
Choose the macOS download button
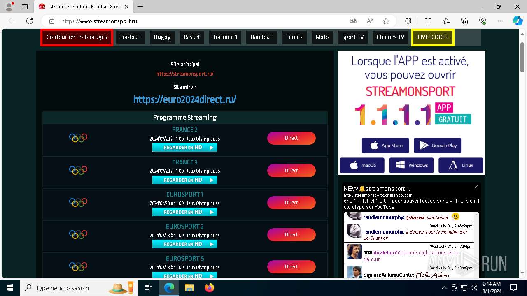362,165
